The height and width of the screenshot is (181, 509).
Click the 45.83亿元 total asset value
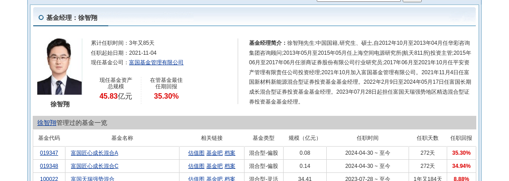[115, 96]
